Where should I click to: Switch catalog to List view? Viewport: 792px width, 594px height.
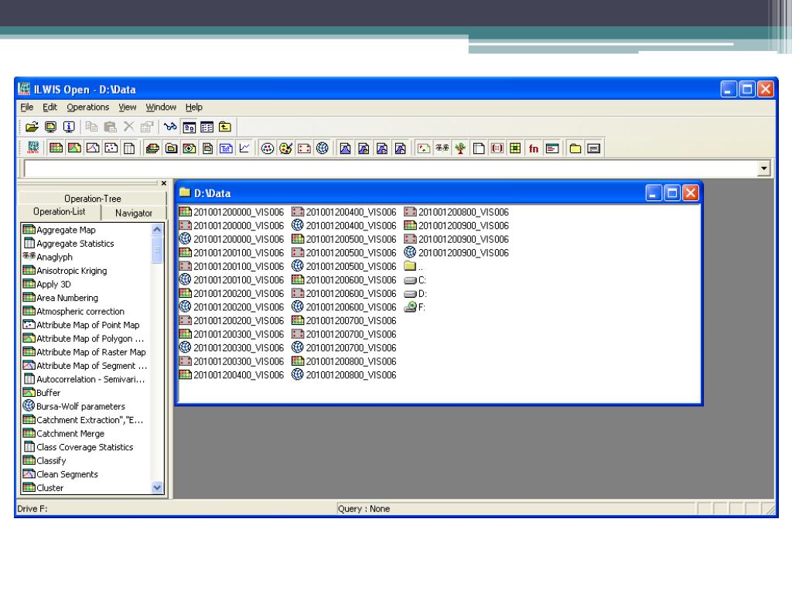(189, 128)
